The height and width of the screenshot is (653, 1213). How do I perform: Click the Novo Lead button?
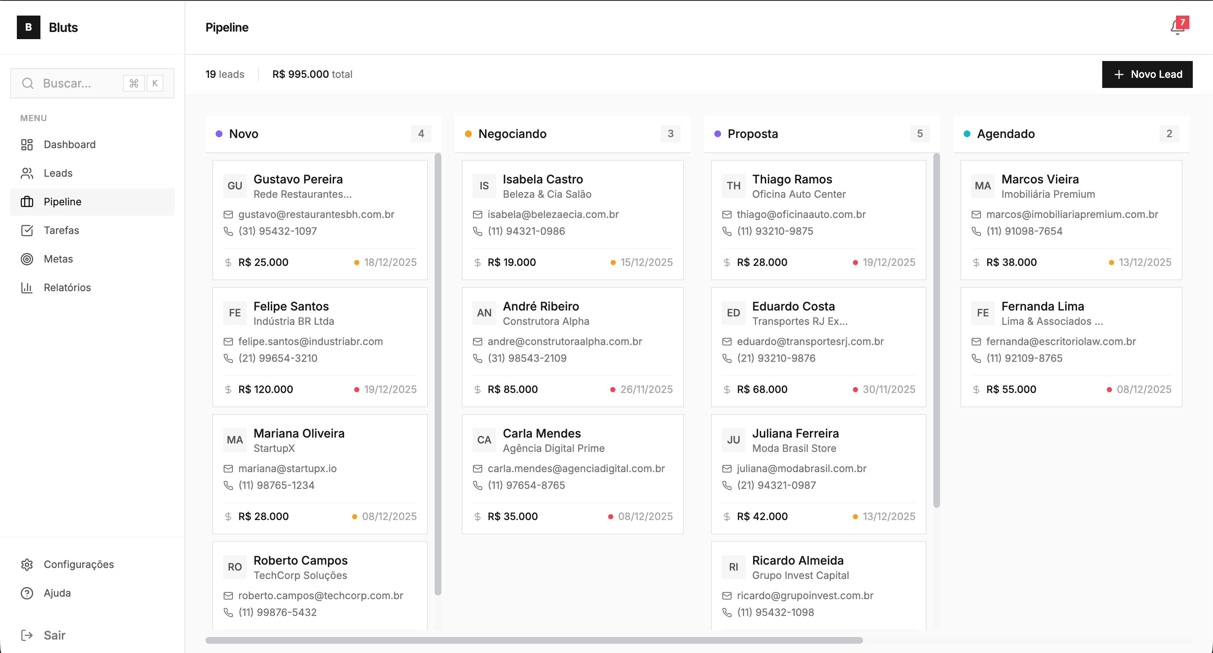pyautogui.click(x=1147, y=74)
